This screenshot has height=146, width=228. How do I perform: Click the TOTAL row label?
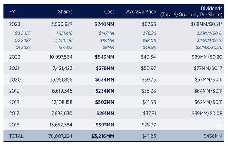(x=16, y=136)
